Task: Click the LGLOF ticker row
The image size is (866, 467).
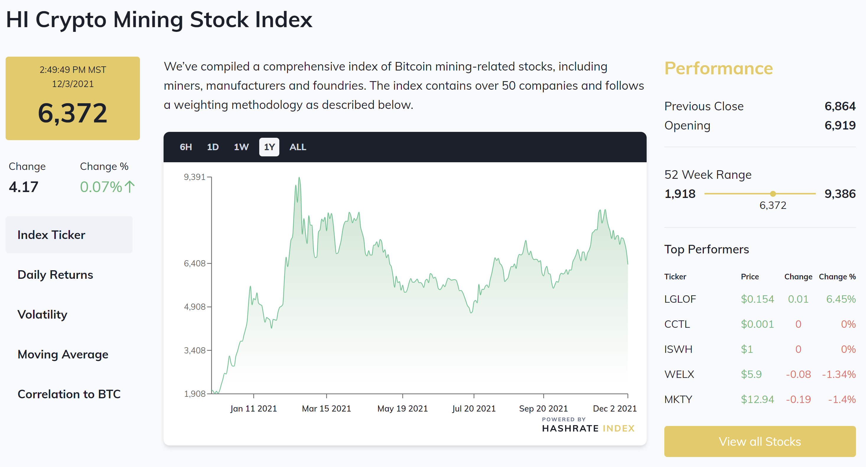Action: click(680, 299)
